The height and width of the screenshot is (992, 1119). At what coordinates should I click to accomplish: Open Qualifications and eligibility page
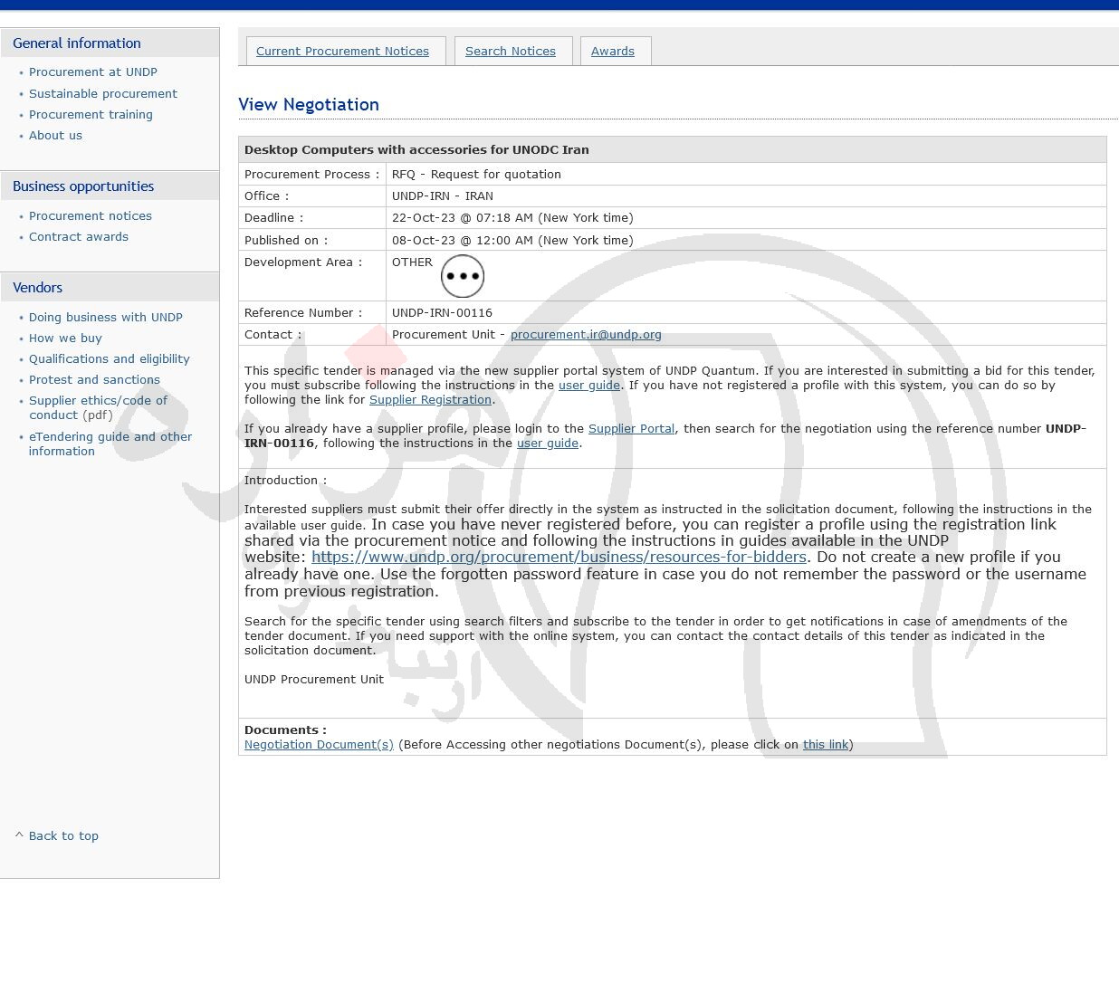coord(109,359)
